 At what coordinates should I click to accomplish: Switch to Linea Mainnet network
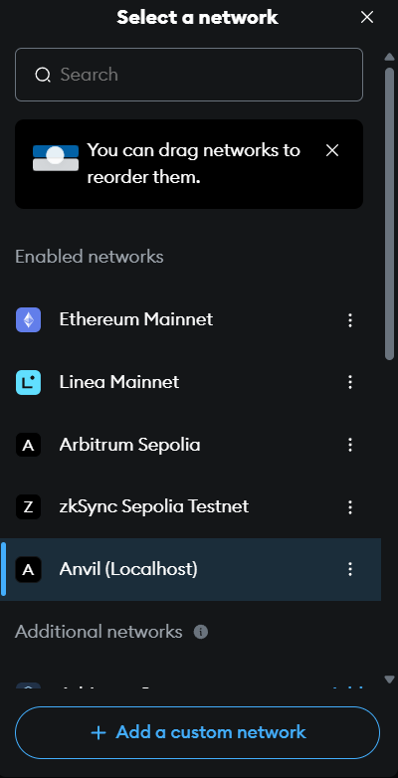(x=191, y=382)
